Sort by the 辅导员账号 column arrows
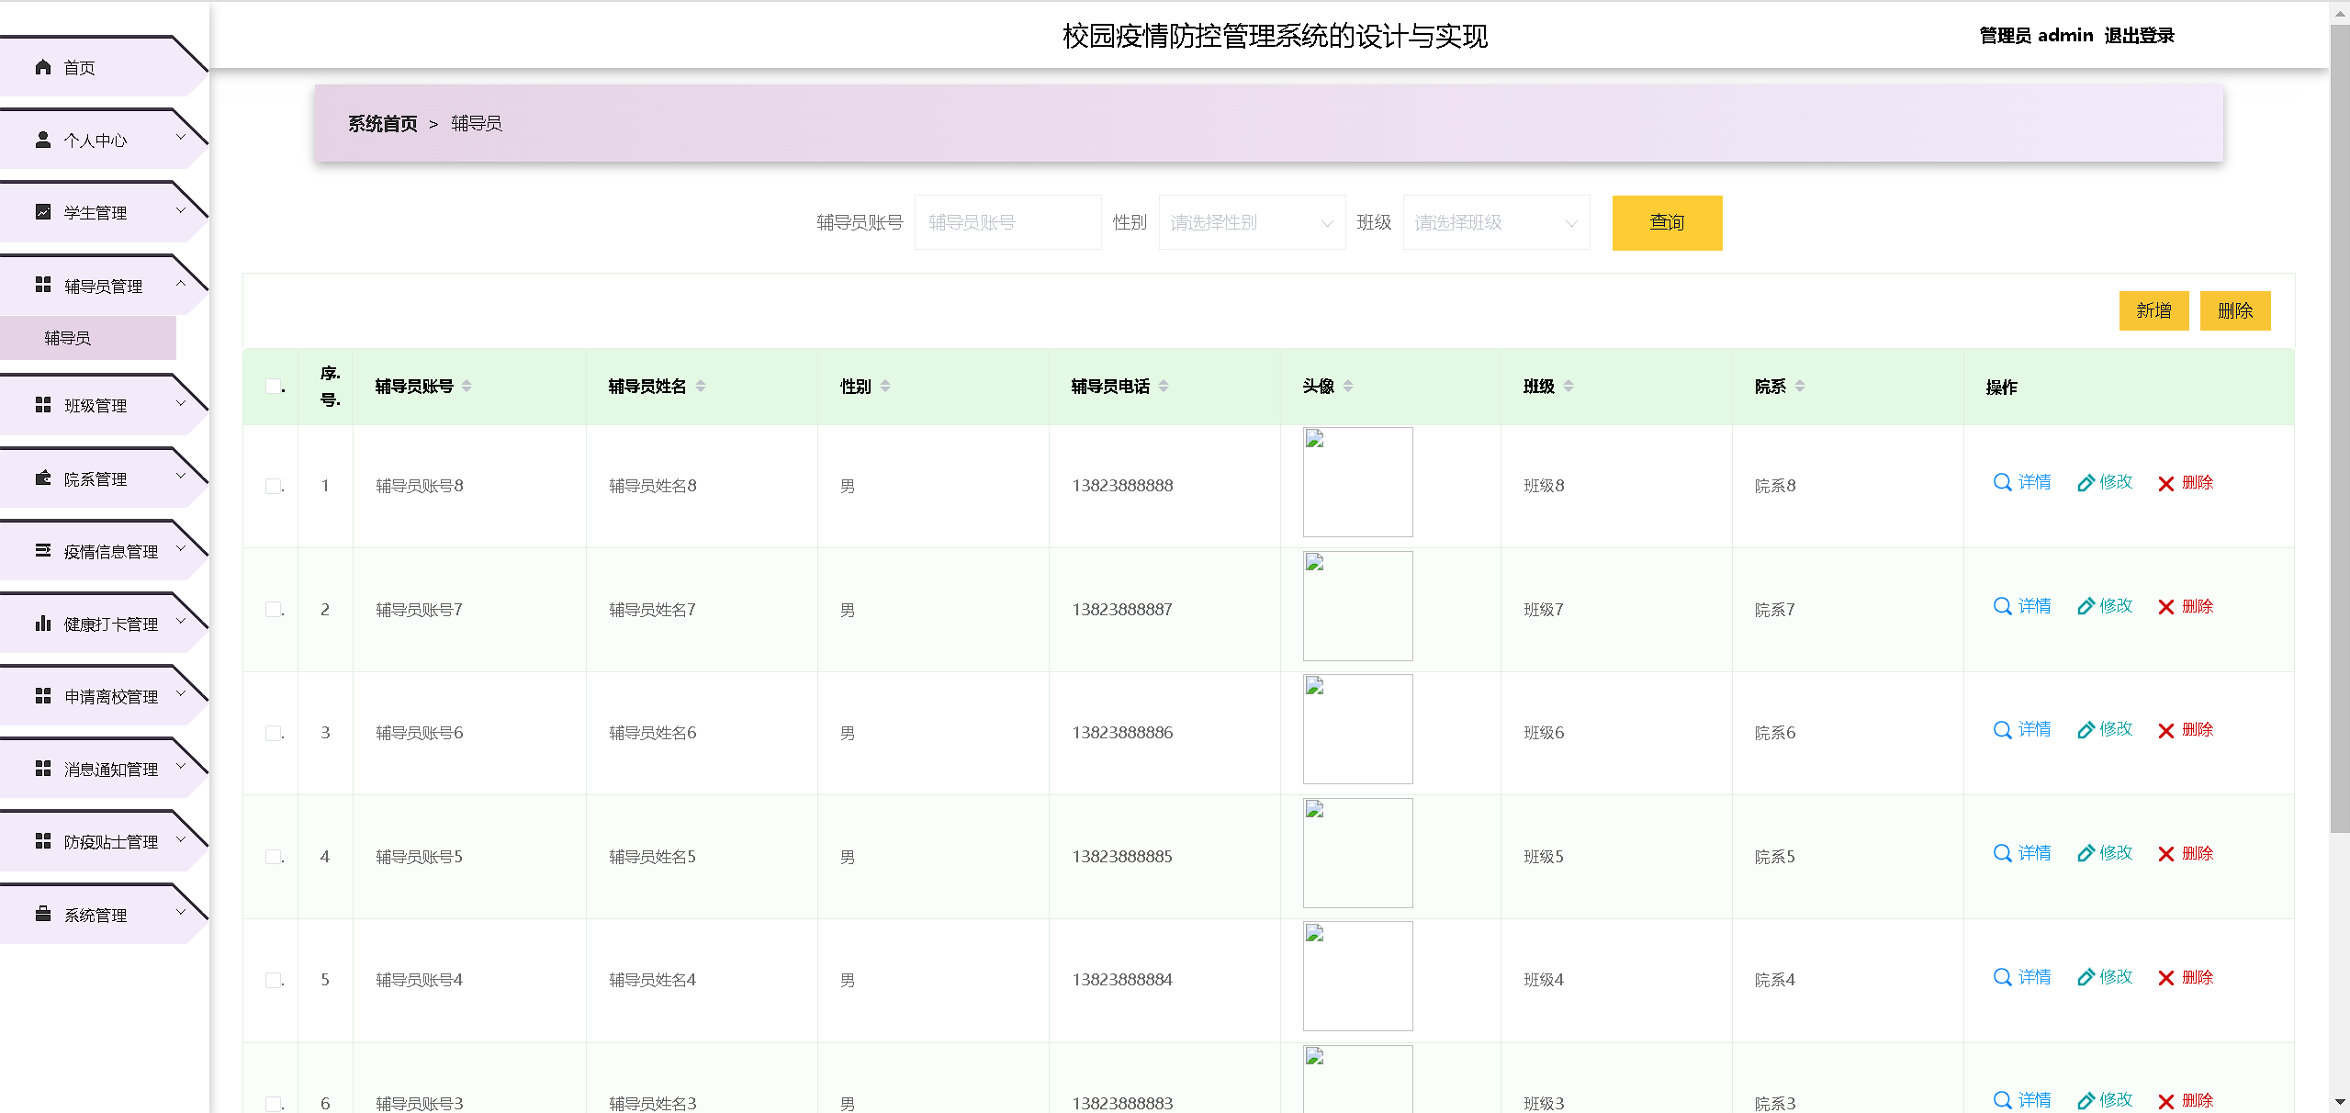This screenshot has width=2350, height=1113. 467,386
